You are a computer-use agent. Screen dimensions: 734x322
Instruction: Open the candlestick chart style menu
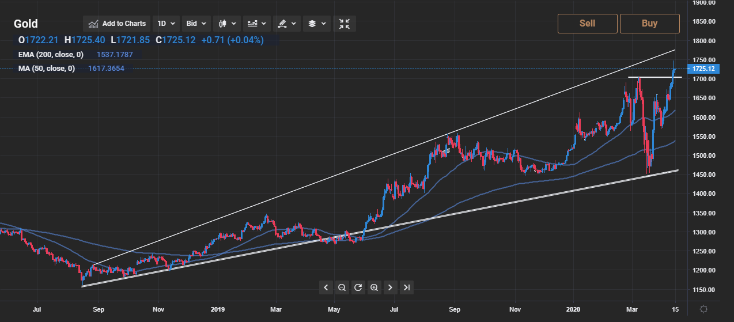226,24
